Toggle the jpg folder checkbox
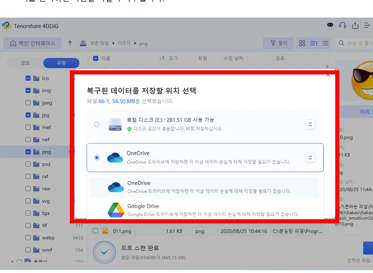The width and height of the screenshot is (373, 273). 28,115
